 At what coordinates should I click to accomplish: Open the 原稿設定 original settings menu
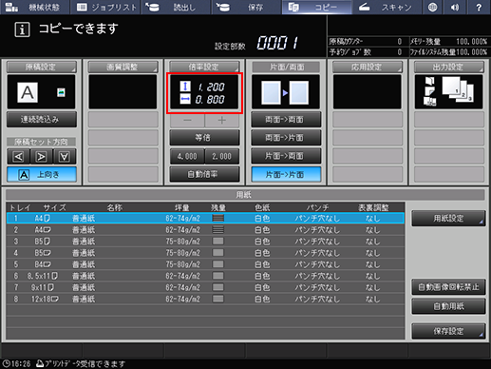coord(42,67)
